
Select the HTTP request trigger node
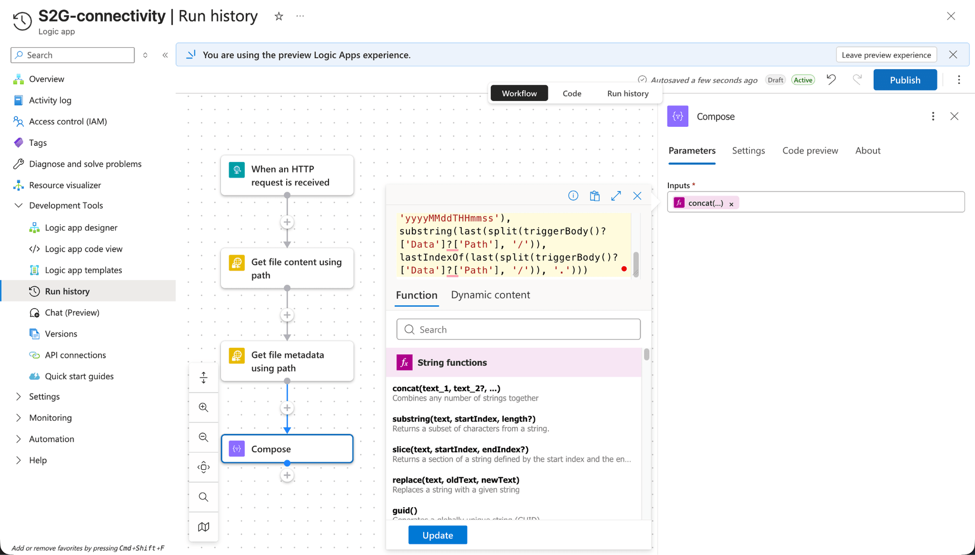(287, 176)
